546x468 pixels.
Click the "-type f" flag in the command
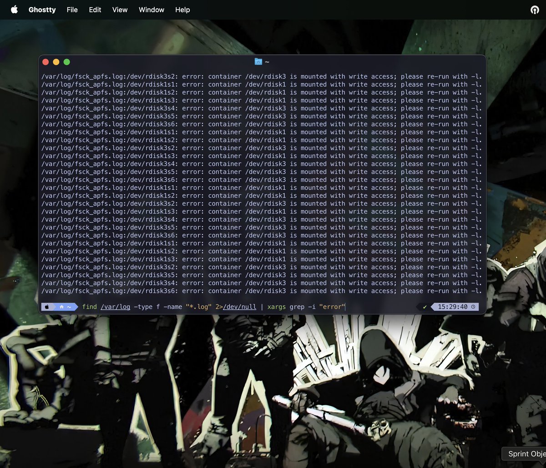pos(147,307)
